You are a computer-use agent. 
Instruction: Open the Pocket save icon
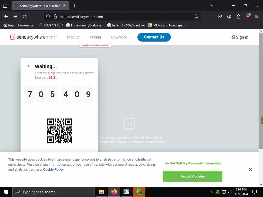pos(220,16)
